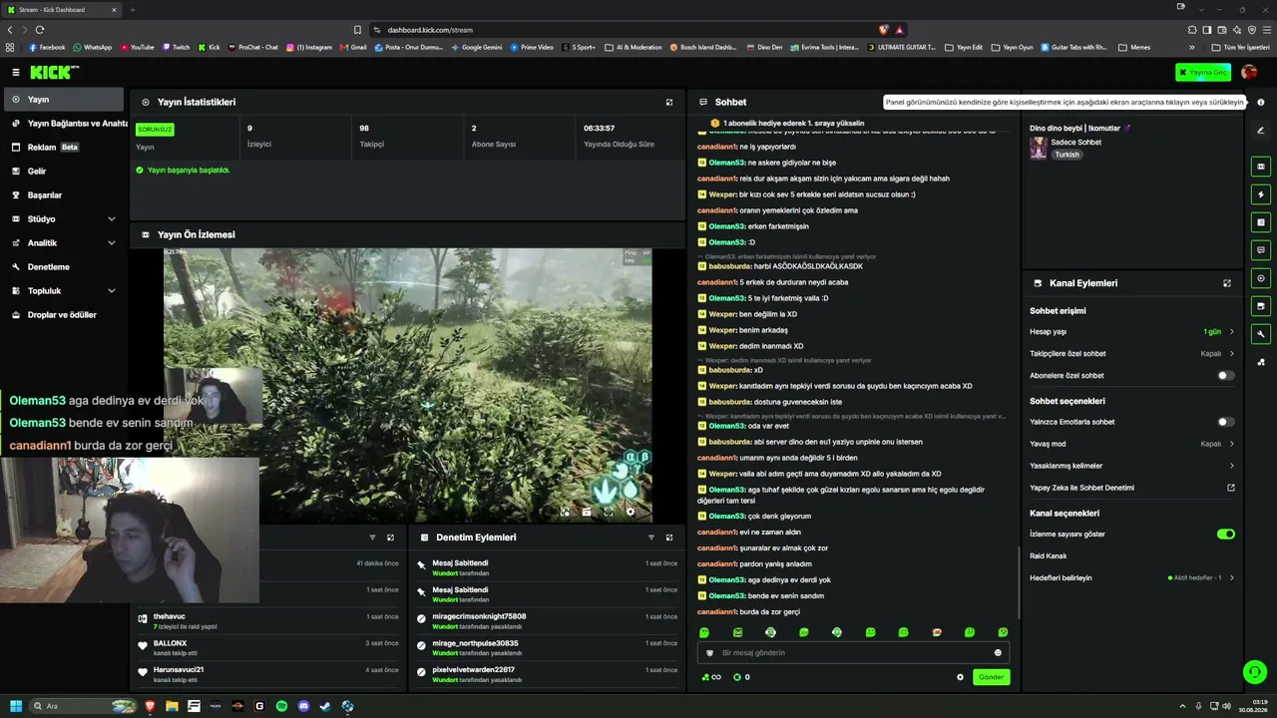Open Droplar ve ödüller sidebar item
1277x718 pixels.
pyautogui.click(x=64, y=315)
